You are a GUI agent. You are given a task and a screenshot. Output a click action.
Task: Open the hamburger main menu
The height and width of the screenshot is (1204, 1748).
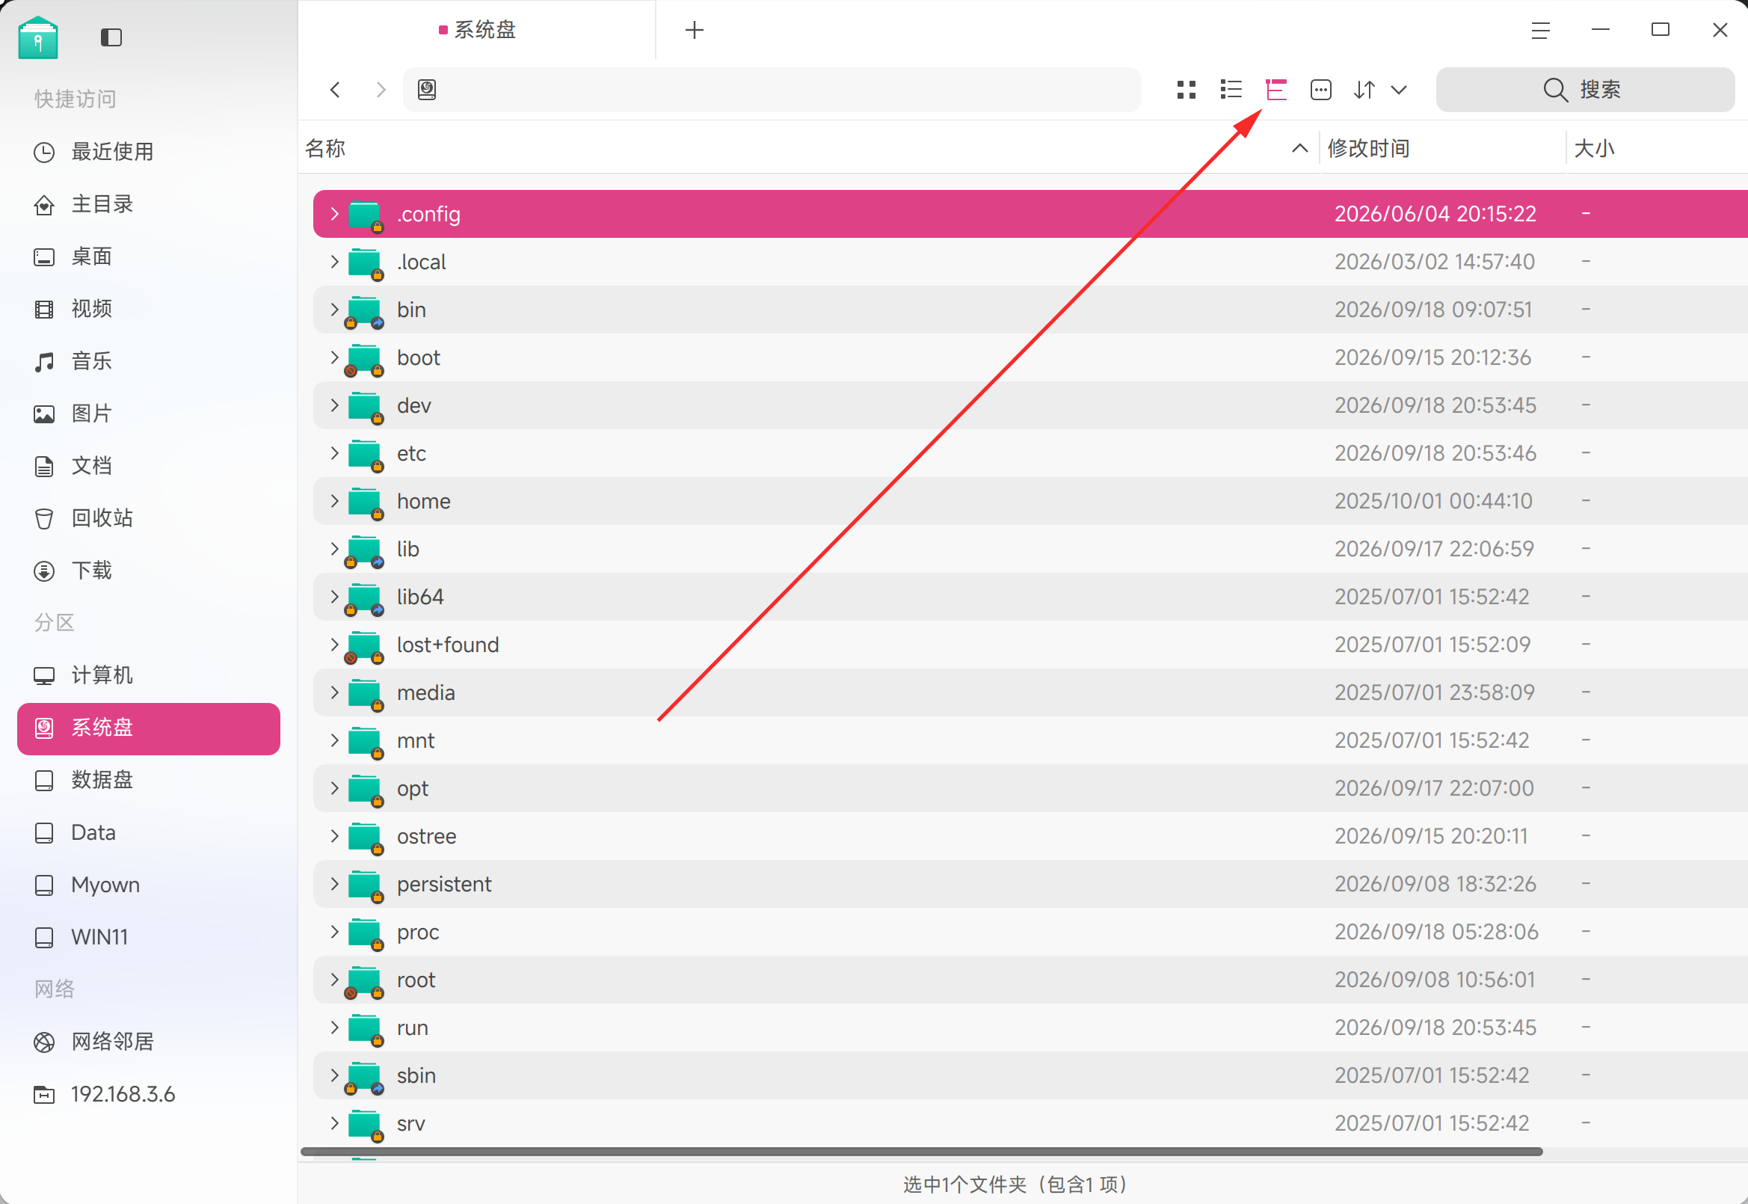tap(1540, 30)
